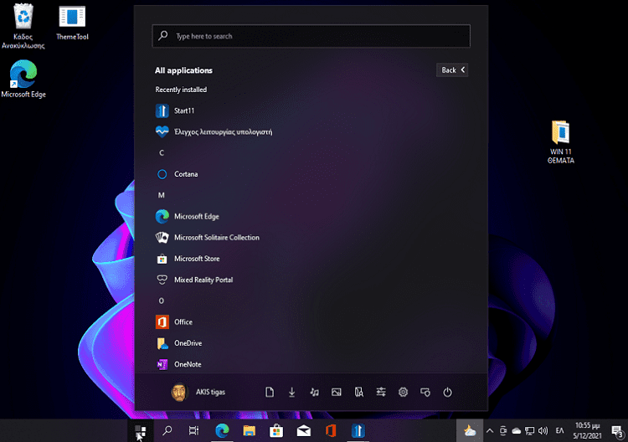Launch Office from the applications list
Viewport: 628px width, 442px height.
click(174, 322)
